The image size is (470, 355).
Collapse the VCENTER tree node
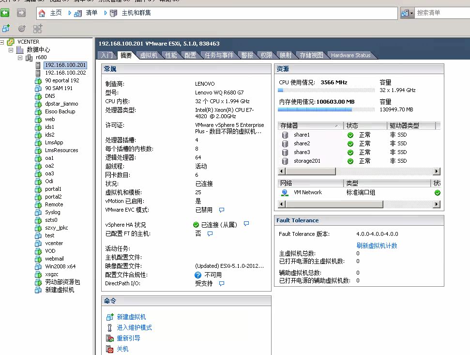2,42
